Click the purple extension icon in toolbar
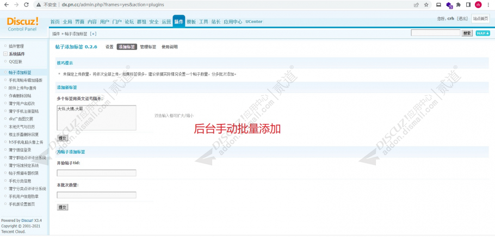 coord(449,5)
